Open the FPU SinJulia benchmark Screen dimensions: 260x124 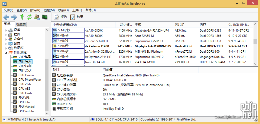[26, 111]
